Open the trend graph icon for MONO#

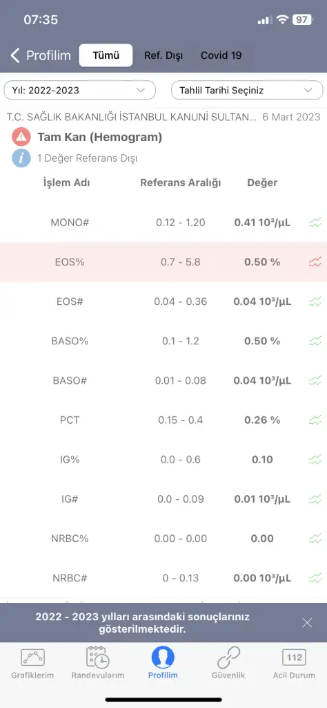[x=315, y=222]
